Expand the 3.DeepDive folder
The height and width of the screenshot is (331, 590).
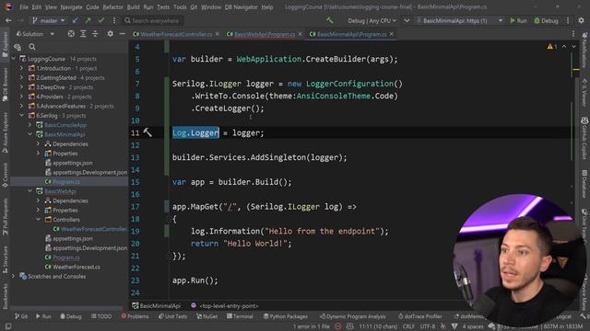pyautogui.click(x=22, y=87)
